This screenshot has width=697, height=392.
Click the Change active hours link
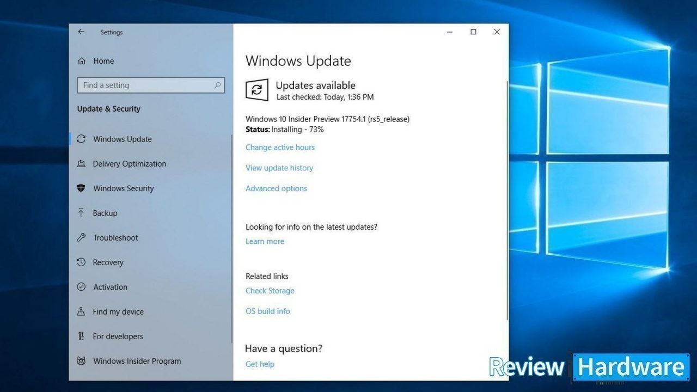[280, 148]
